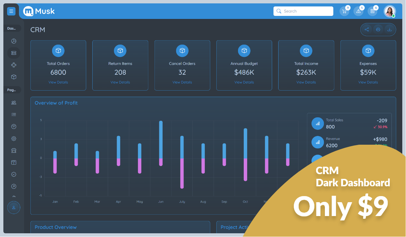This screenshot has width=406, height=237.
Task: Open Settings gear in the sidebar
Action: tap(14, 138)
